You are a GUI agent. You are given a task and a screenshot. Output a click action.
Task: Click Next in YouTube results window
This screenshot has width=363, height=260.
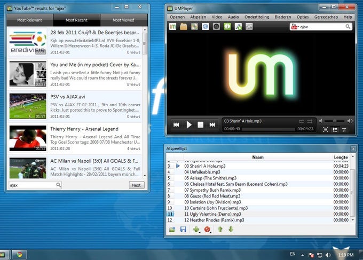(136, 185)
